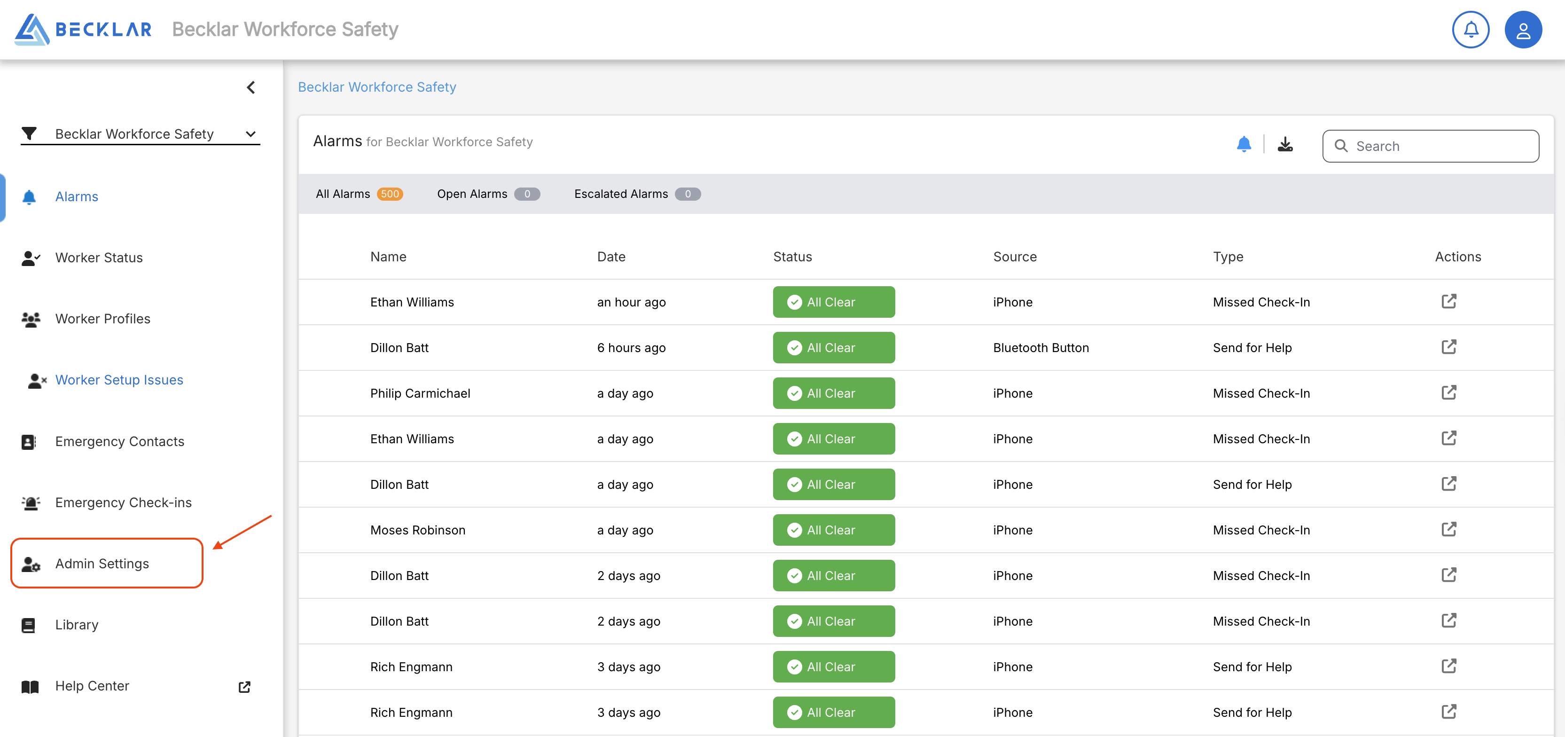Select the 'Philip Carmichael' name cell
Image resolution: width=1565 pixels, height=737 pixels.
point(420,393)
